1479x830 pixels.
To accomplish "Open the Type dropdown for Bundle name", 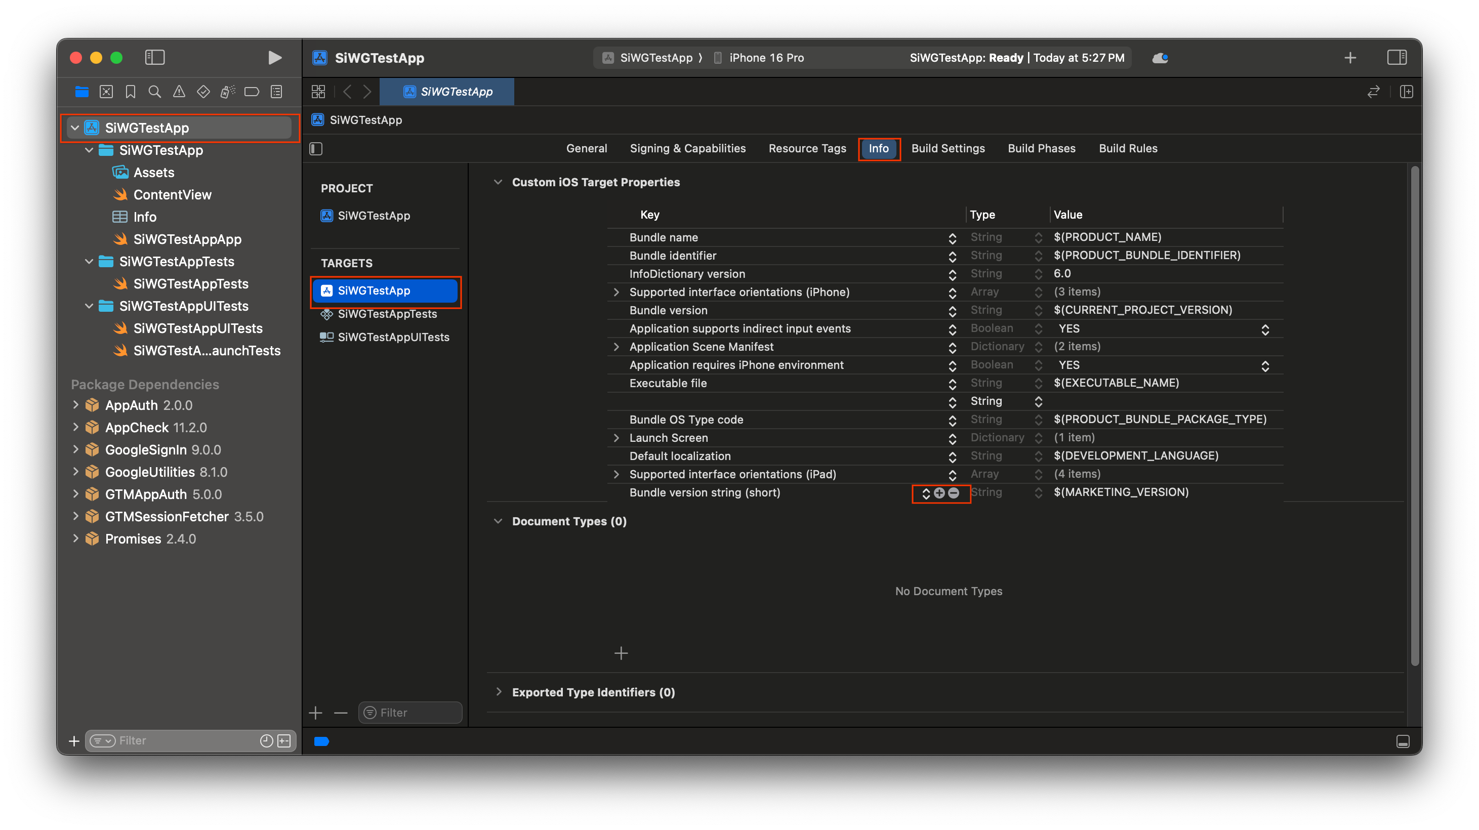I will click(x=1038, y=237).
